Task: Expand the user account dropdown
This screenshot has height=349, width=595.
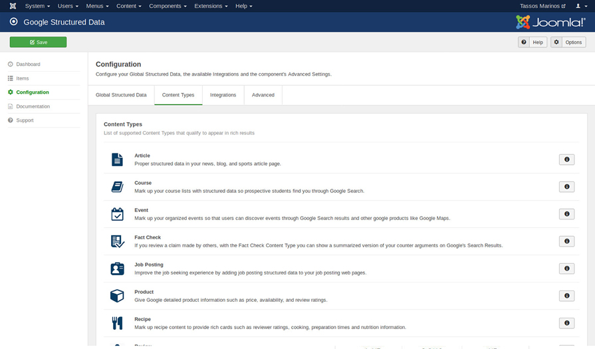Action: (581, 6)
